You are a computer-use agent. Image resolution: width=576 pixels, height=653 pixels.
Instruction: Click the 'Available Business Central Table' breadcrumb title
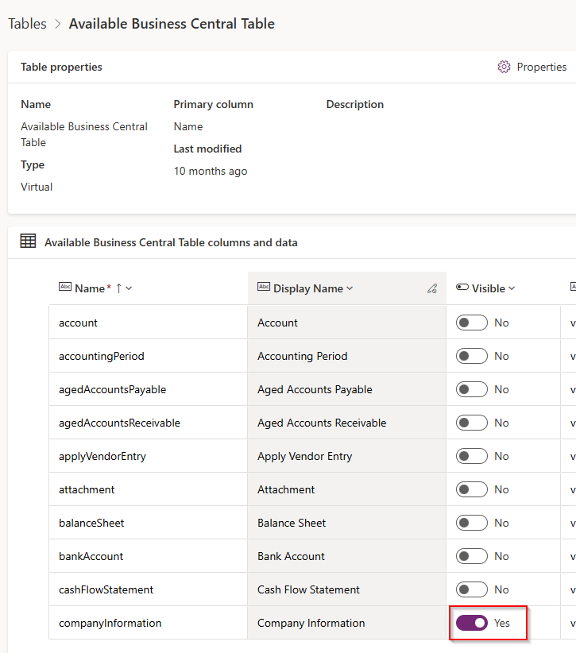(x=172, y=24)
